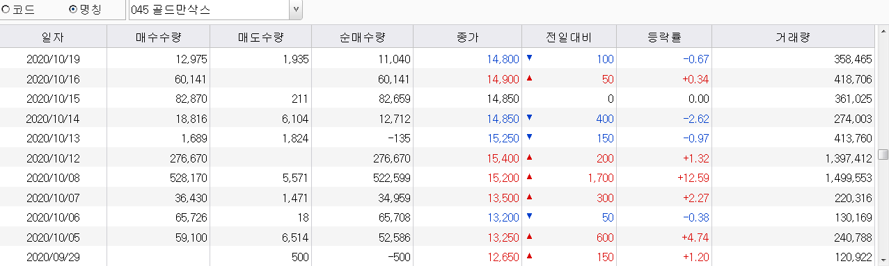The image size is (889, 266).
Task: Click net buy value 522,599
Action: [393, 178]
